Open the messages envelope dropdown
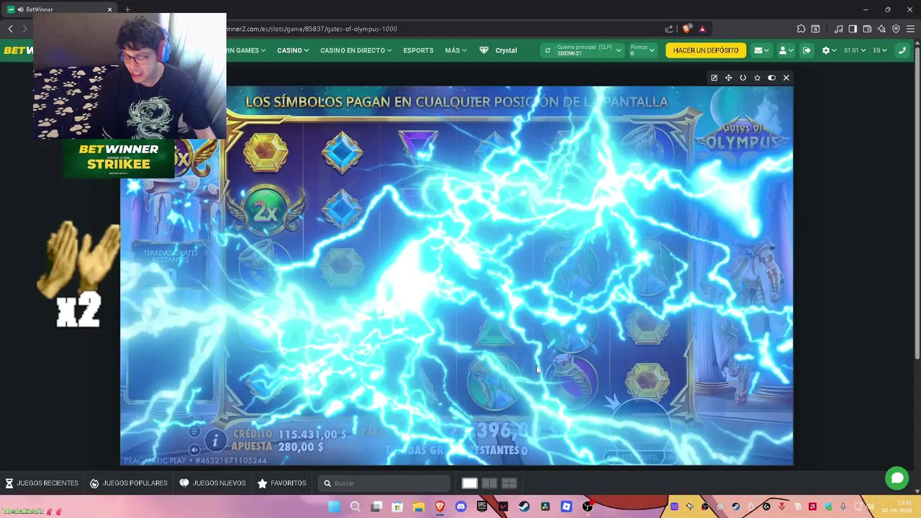The width and height of the screenshot is (921, 518). tap(761, 50)
